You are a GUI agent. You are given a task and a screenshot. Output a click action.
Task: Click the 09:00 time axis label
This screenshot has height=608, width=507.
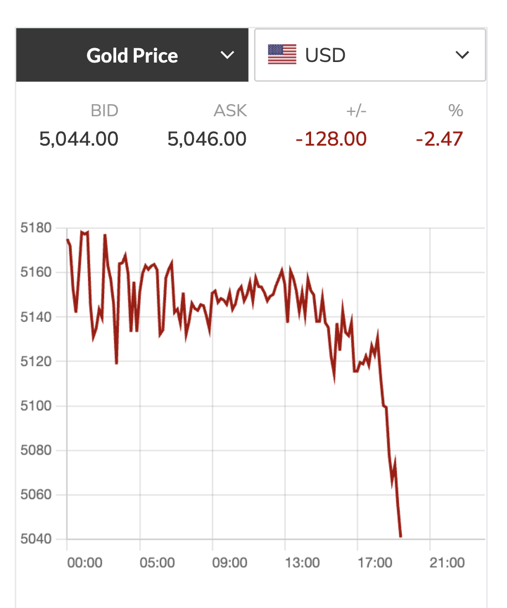[x=230, y=563]
